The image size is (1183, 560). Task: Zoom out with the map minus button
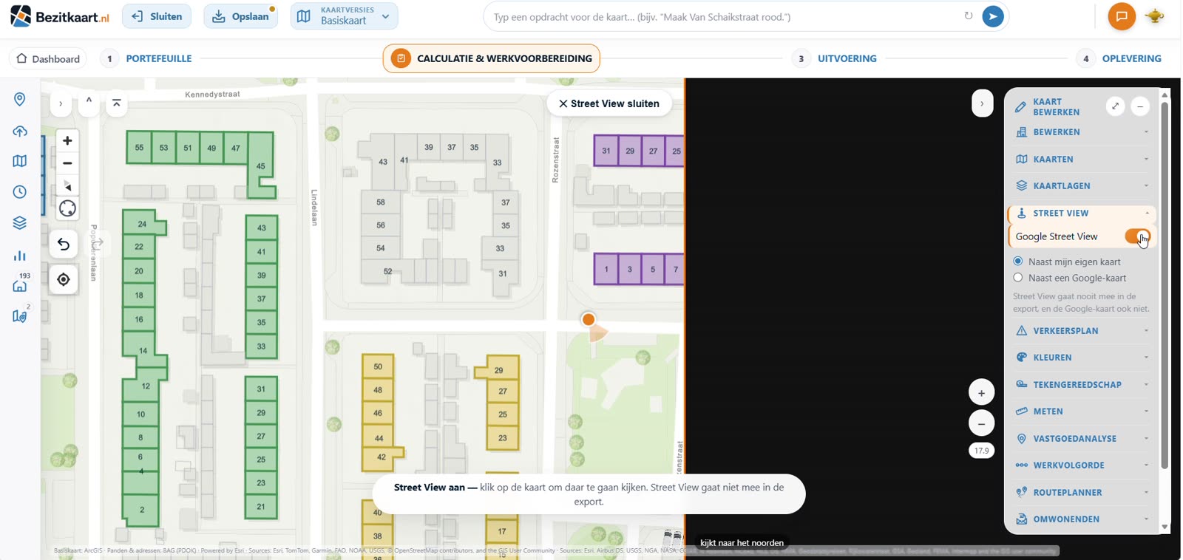[x=67, y=163]
